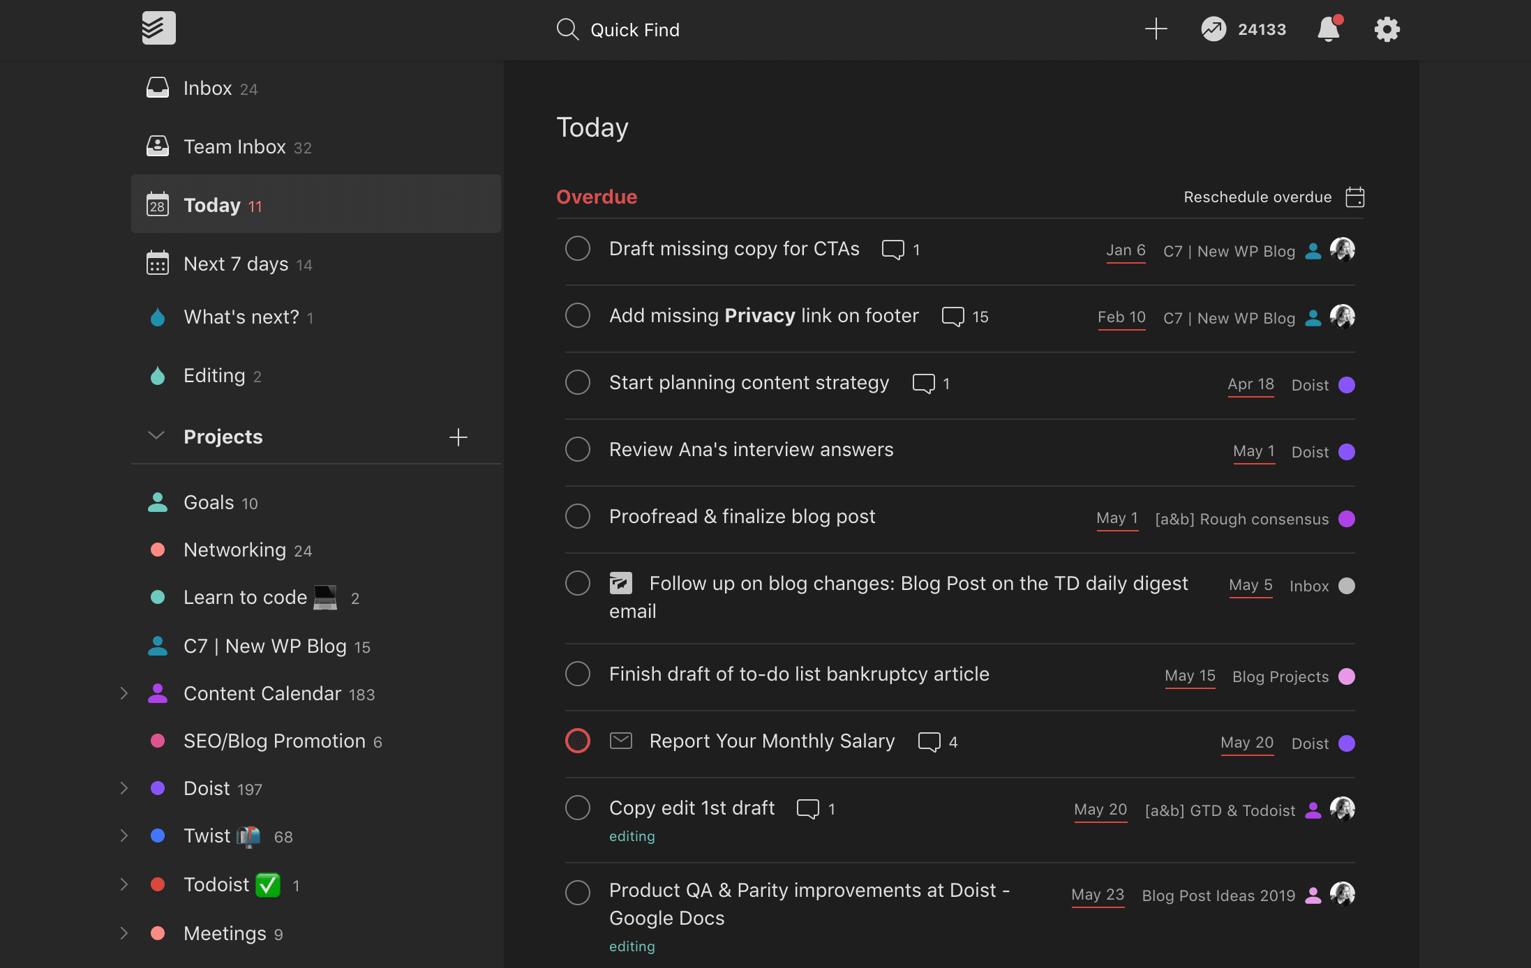This screenshot has width=1531, height=968.
Task: Click the quick add task plus icon
Action: (x=1156, y=29)
